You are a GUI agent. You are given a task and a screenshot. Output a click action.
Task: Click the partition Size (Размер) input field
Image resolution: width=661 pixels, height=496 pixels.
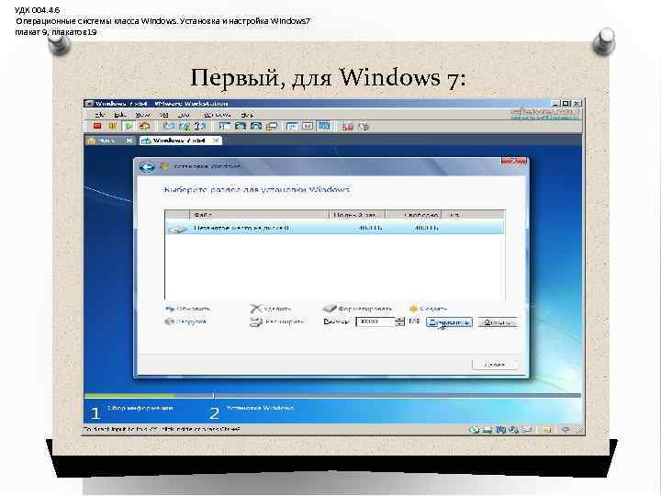pos(375,321)
